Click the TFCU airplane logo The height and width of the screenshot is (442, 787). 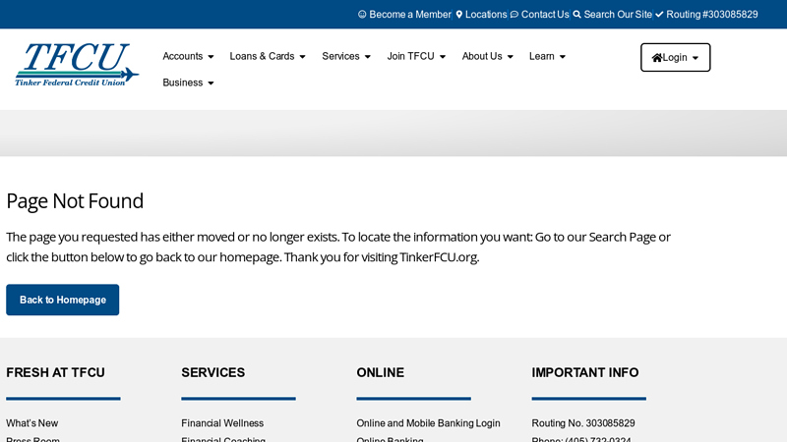point(76,65)
